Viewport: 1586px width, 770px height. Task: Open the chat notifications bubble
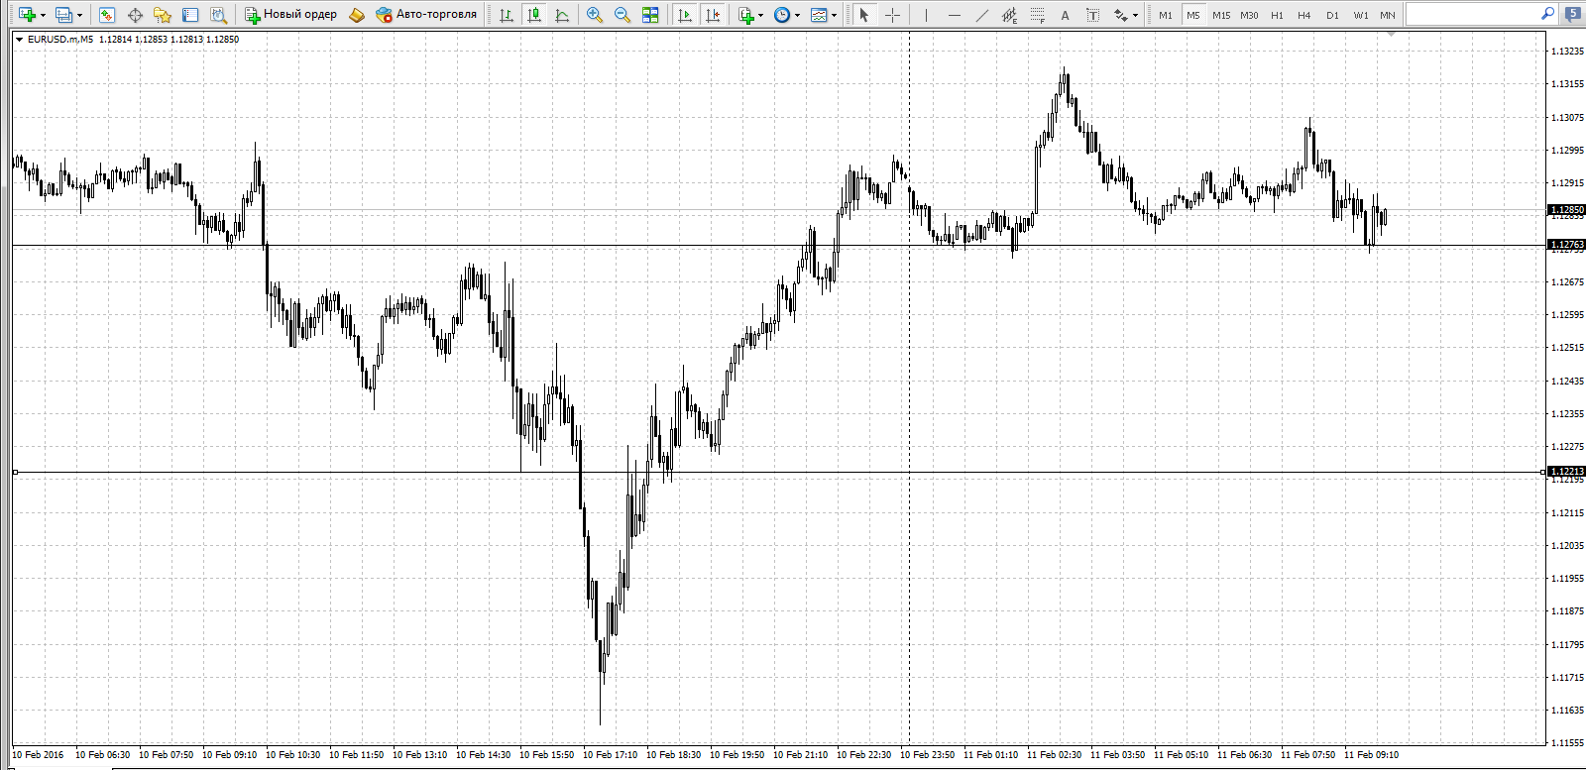[1574, 14]
